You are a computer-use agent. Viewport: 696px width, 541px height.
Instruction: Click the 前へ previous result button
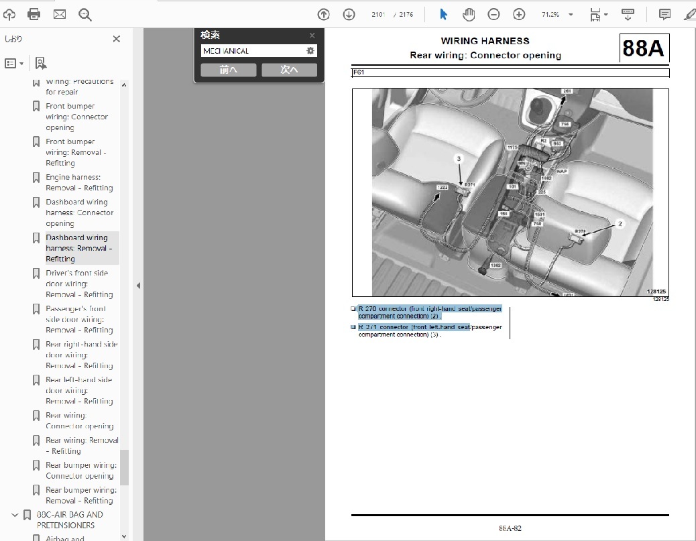[x=228, y=70]
